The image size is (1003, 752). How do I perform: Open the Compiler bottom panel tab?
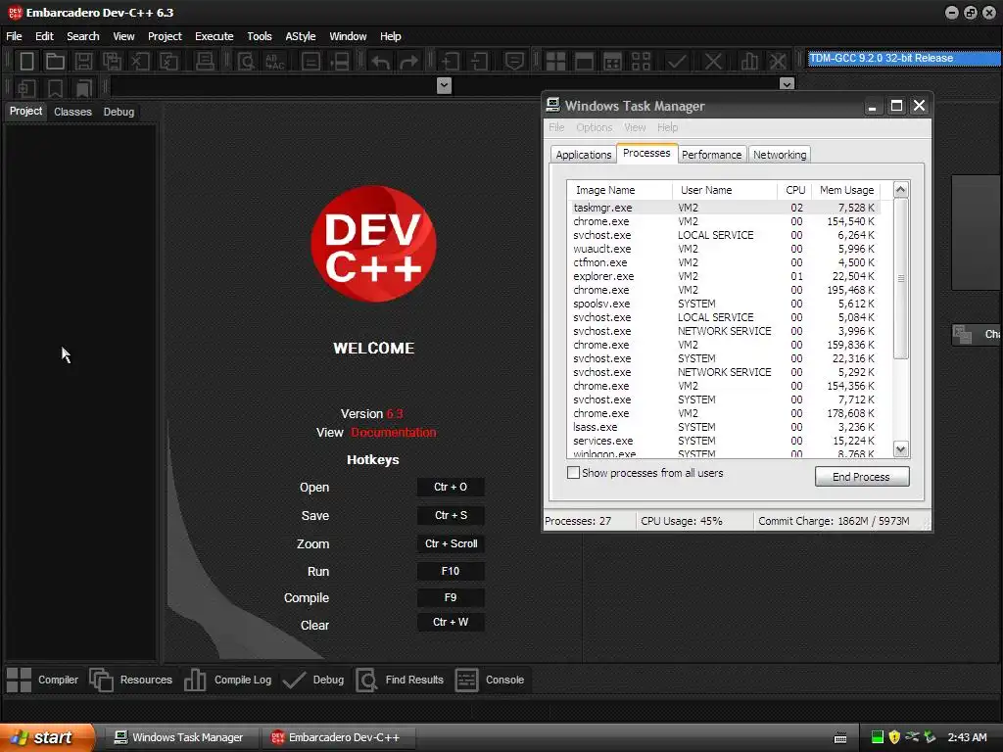[42, 680]
